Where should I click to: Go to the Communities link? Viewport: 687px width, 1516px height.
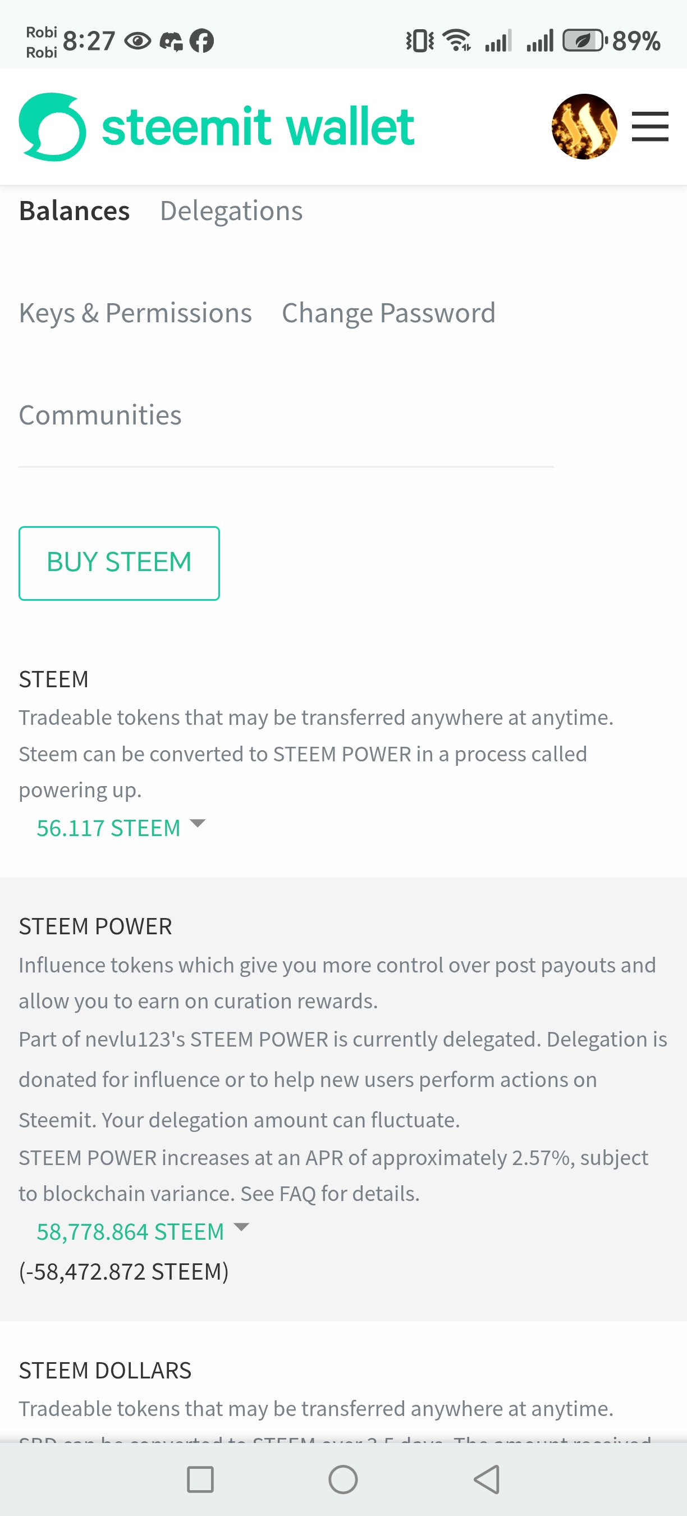[x=100, y=415]
